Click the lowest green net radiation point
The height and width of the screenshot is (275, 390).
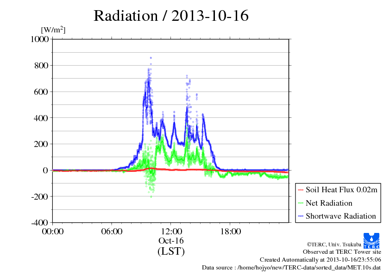click(151, 197)
